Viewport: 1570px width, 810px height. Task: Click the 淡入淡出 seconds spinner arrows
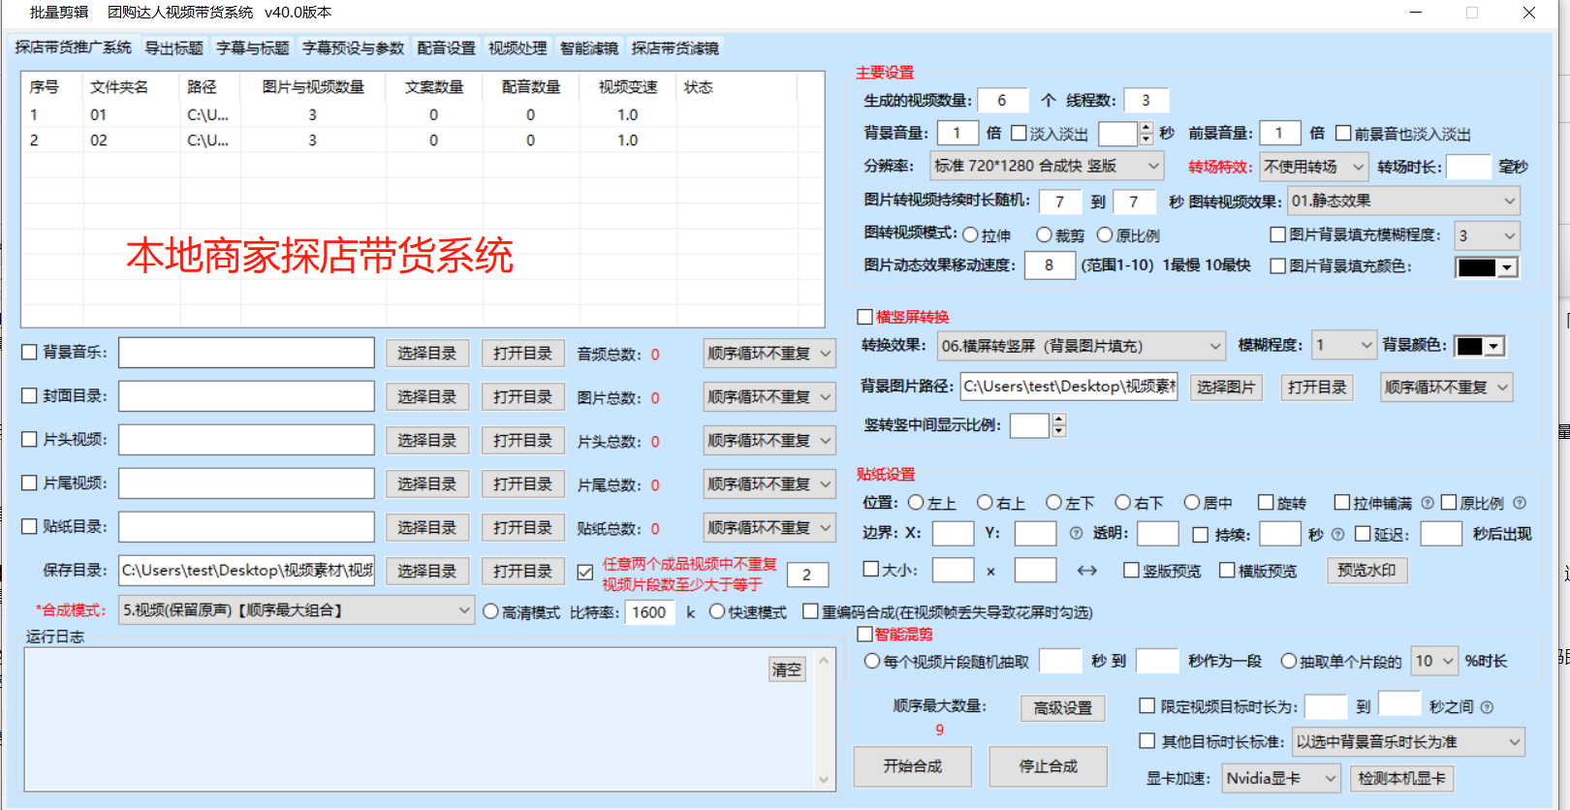[x=1146, y=133]
